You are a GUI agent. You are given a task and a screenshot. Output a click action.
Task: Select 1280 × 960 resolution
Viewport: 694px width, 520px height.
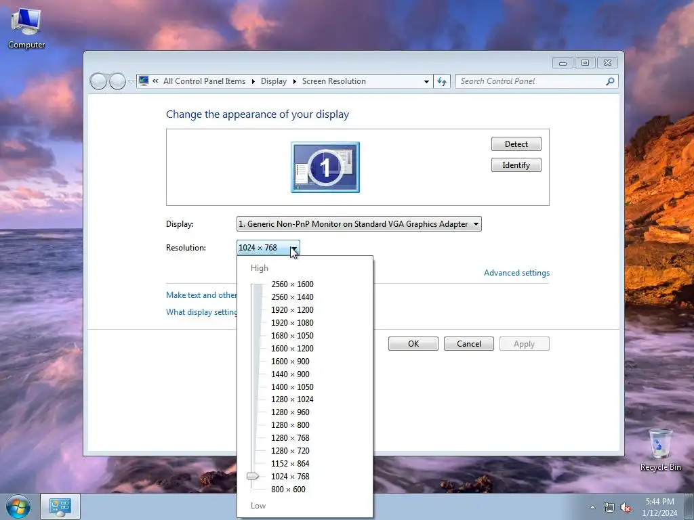[x=290, y=412]
